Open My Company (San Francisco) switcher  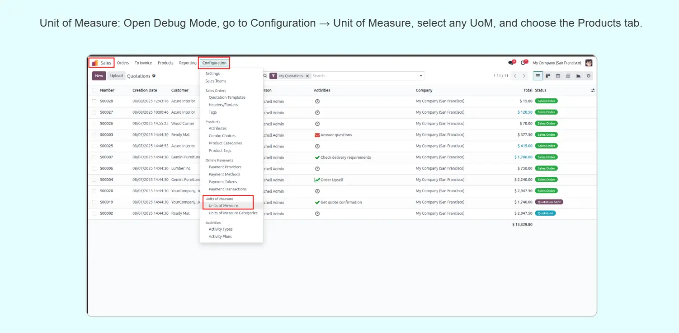[x=556, y=63]
